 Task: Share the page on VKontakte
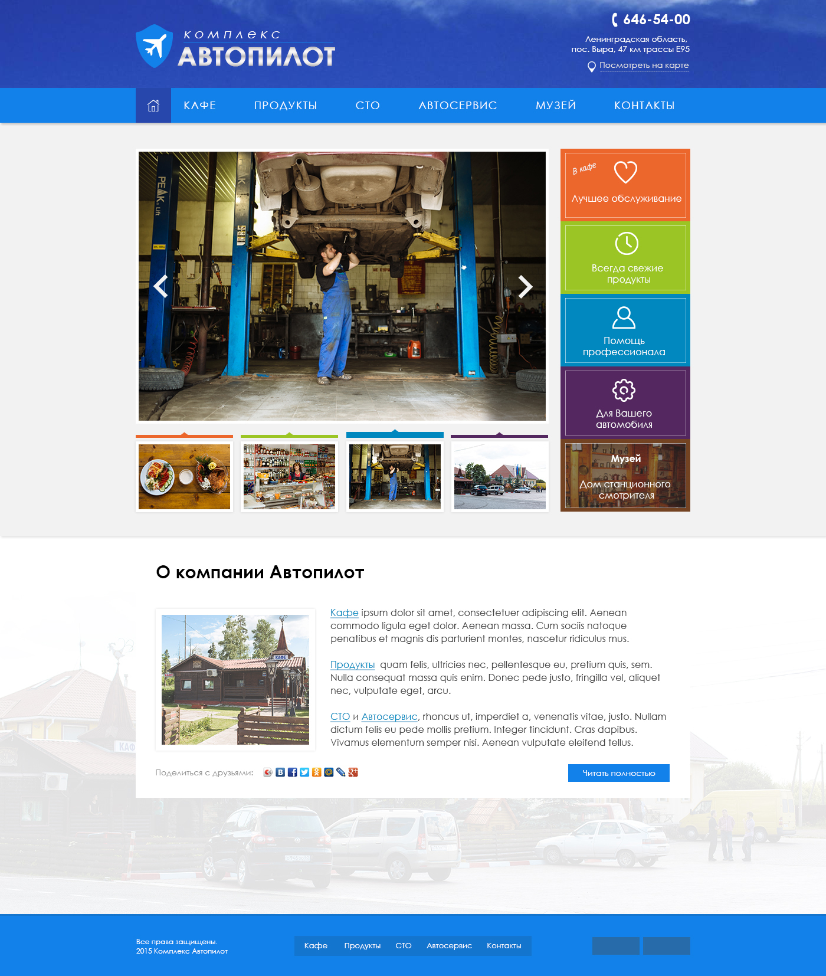click(280, 772)
